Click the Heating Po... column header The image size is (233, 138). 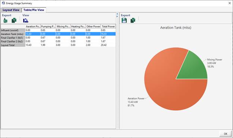click(x=78, y=26)
